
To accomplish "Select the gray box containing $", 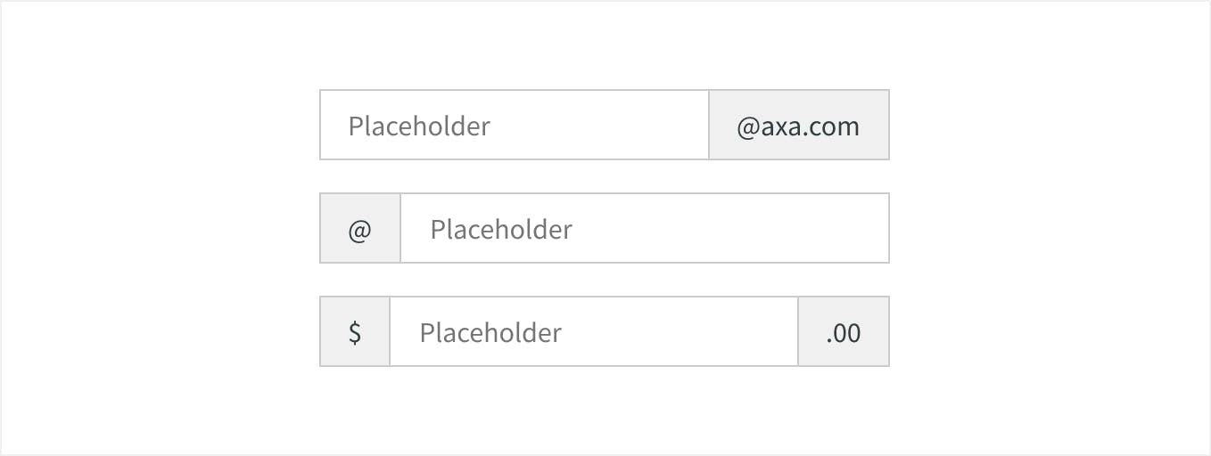I will click(355, 332).
